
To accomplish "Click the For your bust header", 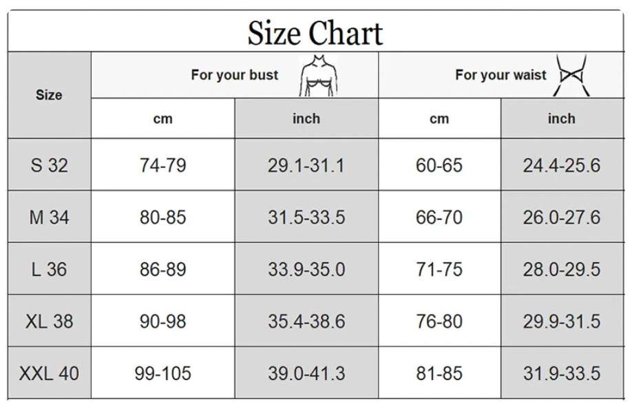I will tap(235, 75).
